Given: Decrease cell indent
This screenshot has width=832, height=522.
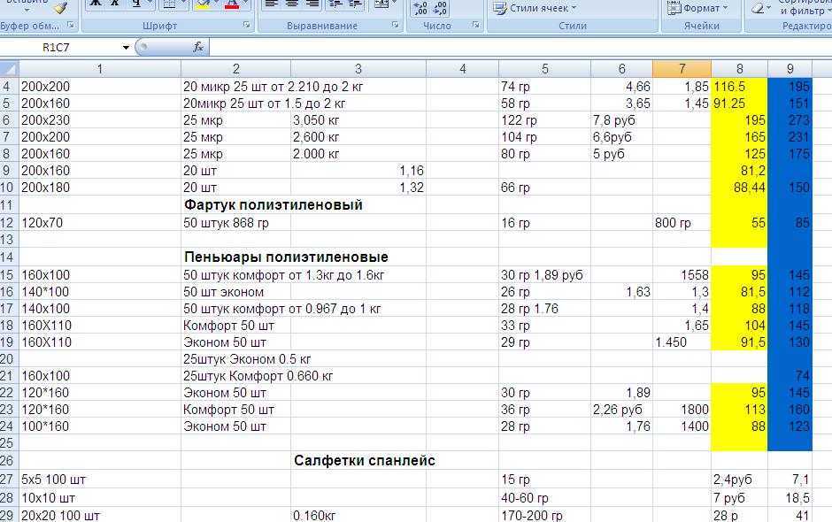Looking at the screenshot, I should (335, 4).
